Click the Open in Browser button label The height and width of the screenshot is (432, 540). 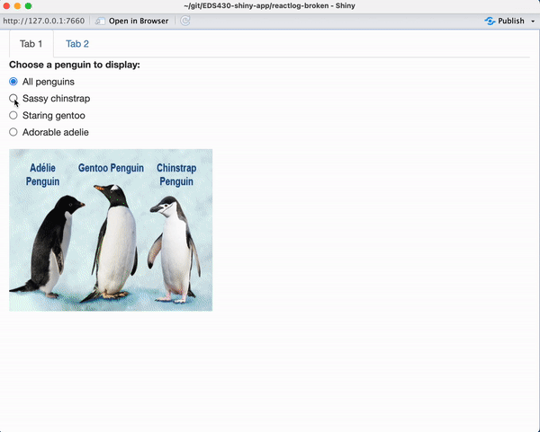(139, 21)
